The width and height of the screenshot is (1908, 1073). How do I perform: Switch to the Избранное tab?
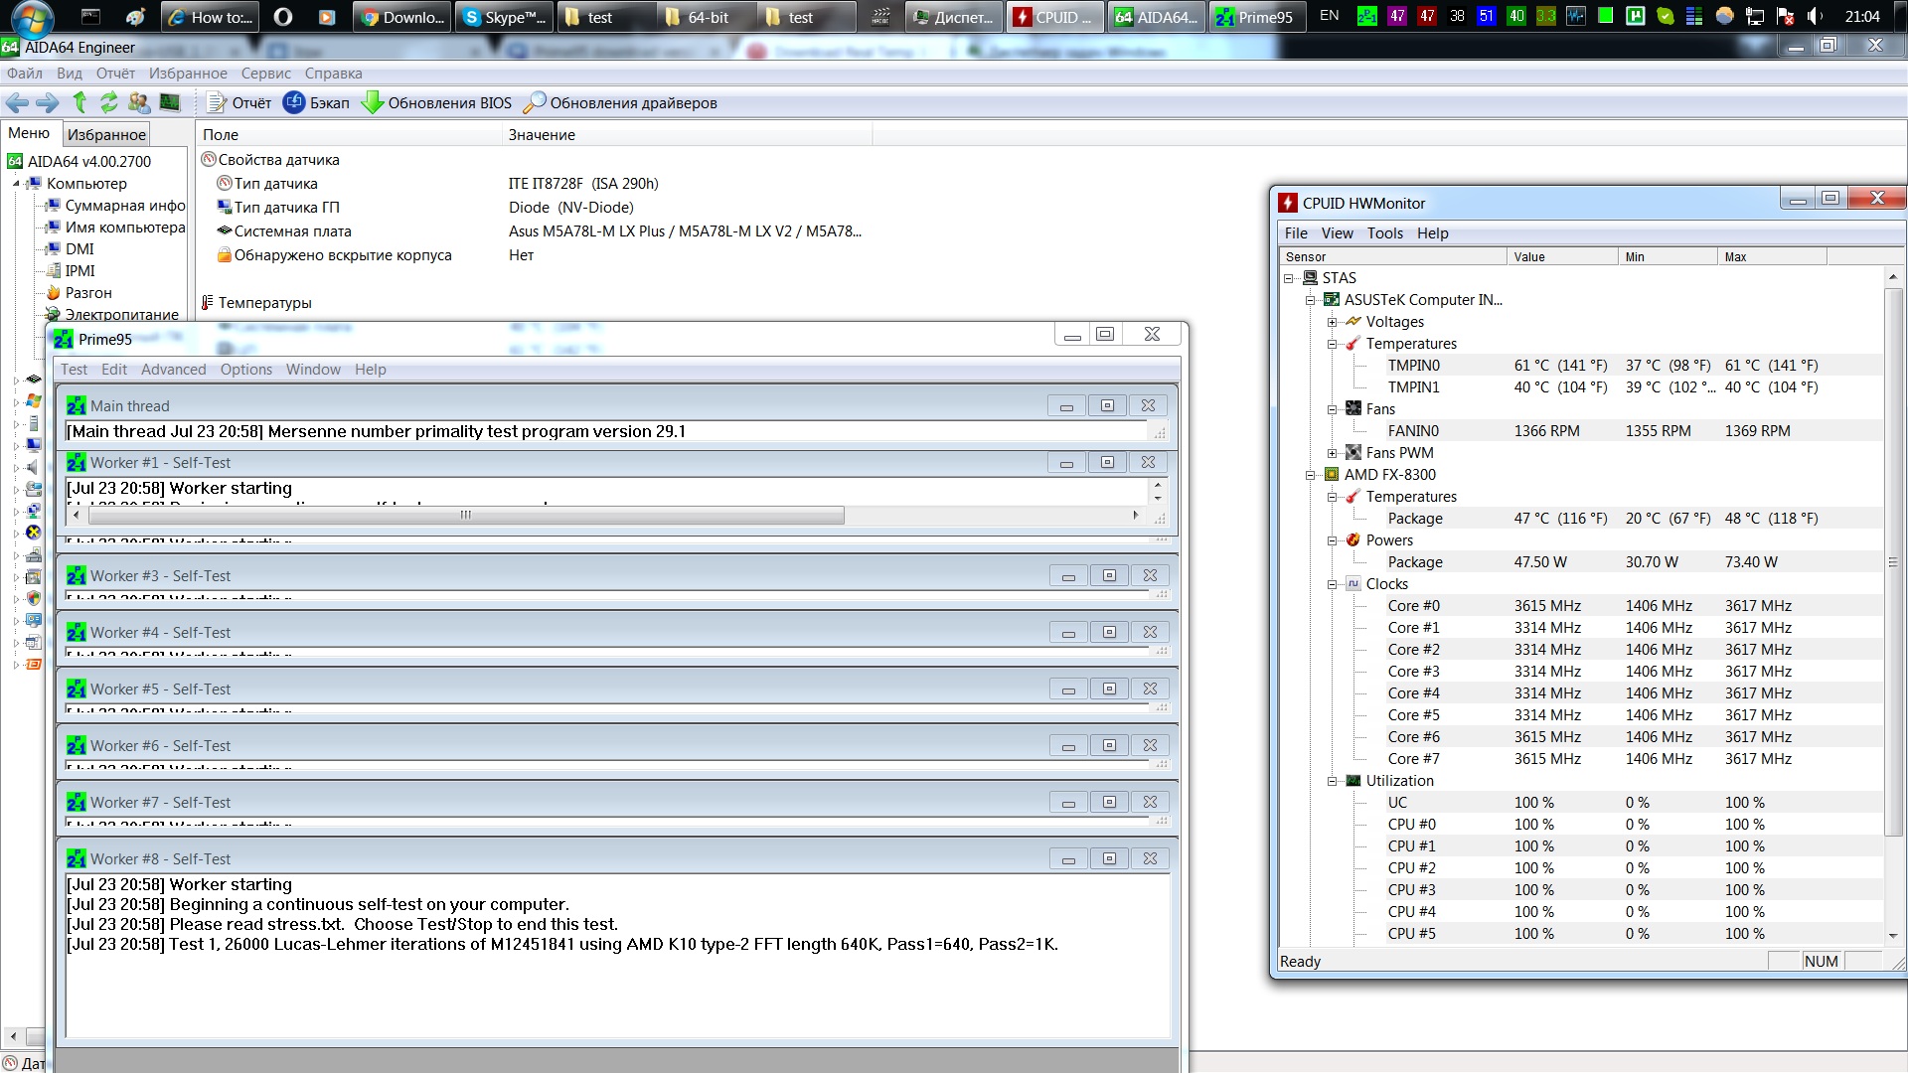tap(106, 135)
